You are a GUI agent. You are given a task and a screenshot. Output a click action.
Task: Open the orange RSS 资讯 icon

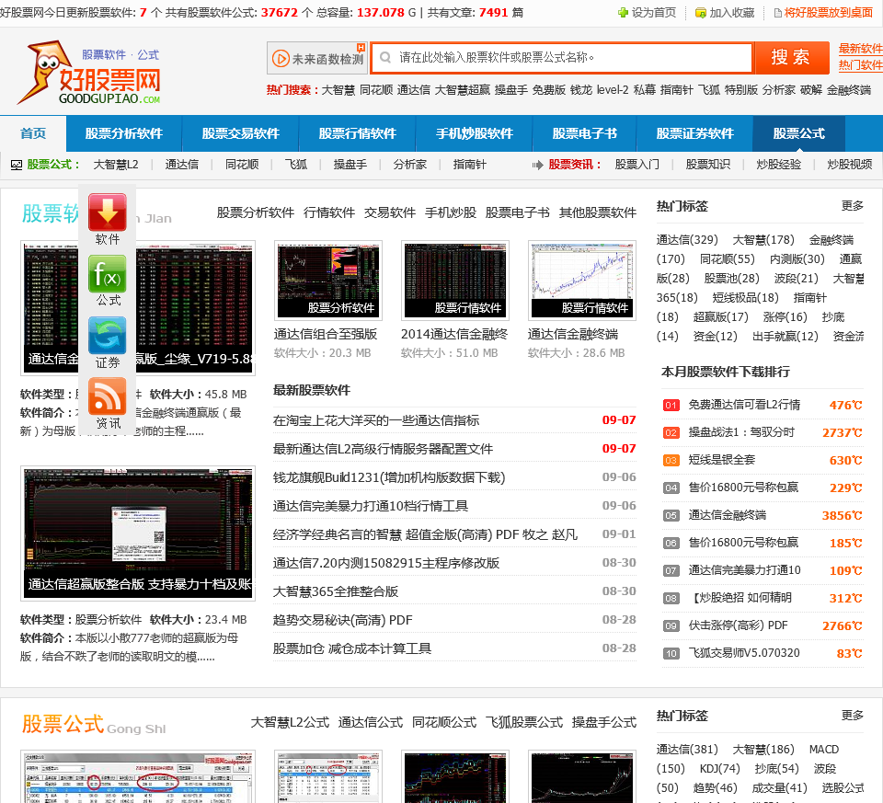click(107, 396)
